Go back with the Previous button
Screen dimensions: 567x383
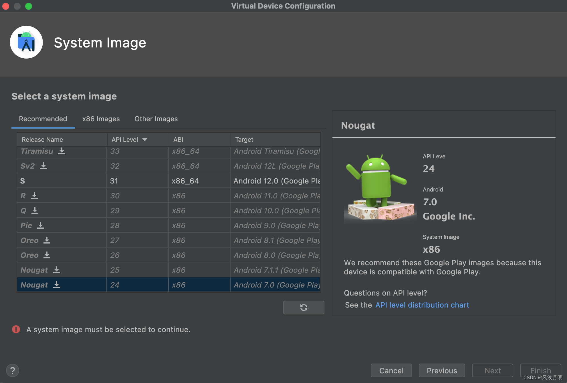pyautogui.click(x=442, y=371)
